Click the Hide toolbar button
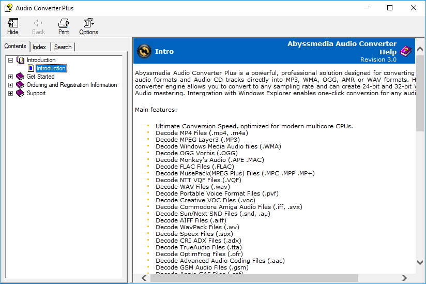This screenshot has width=426, height=284. pyautogui.click(x=13, y=26)
